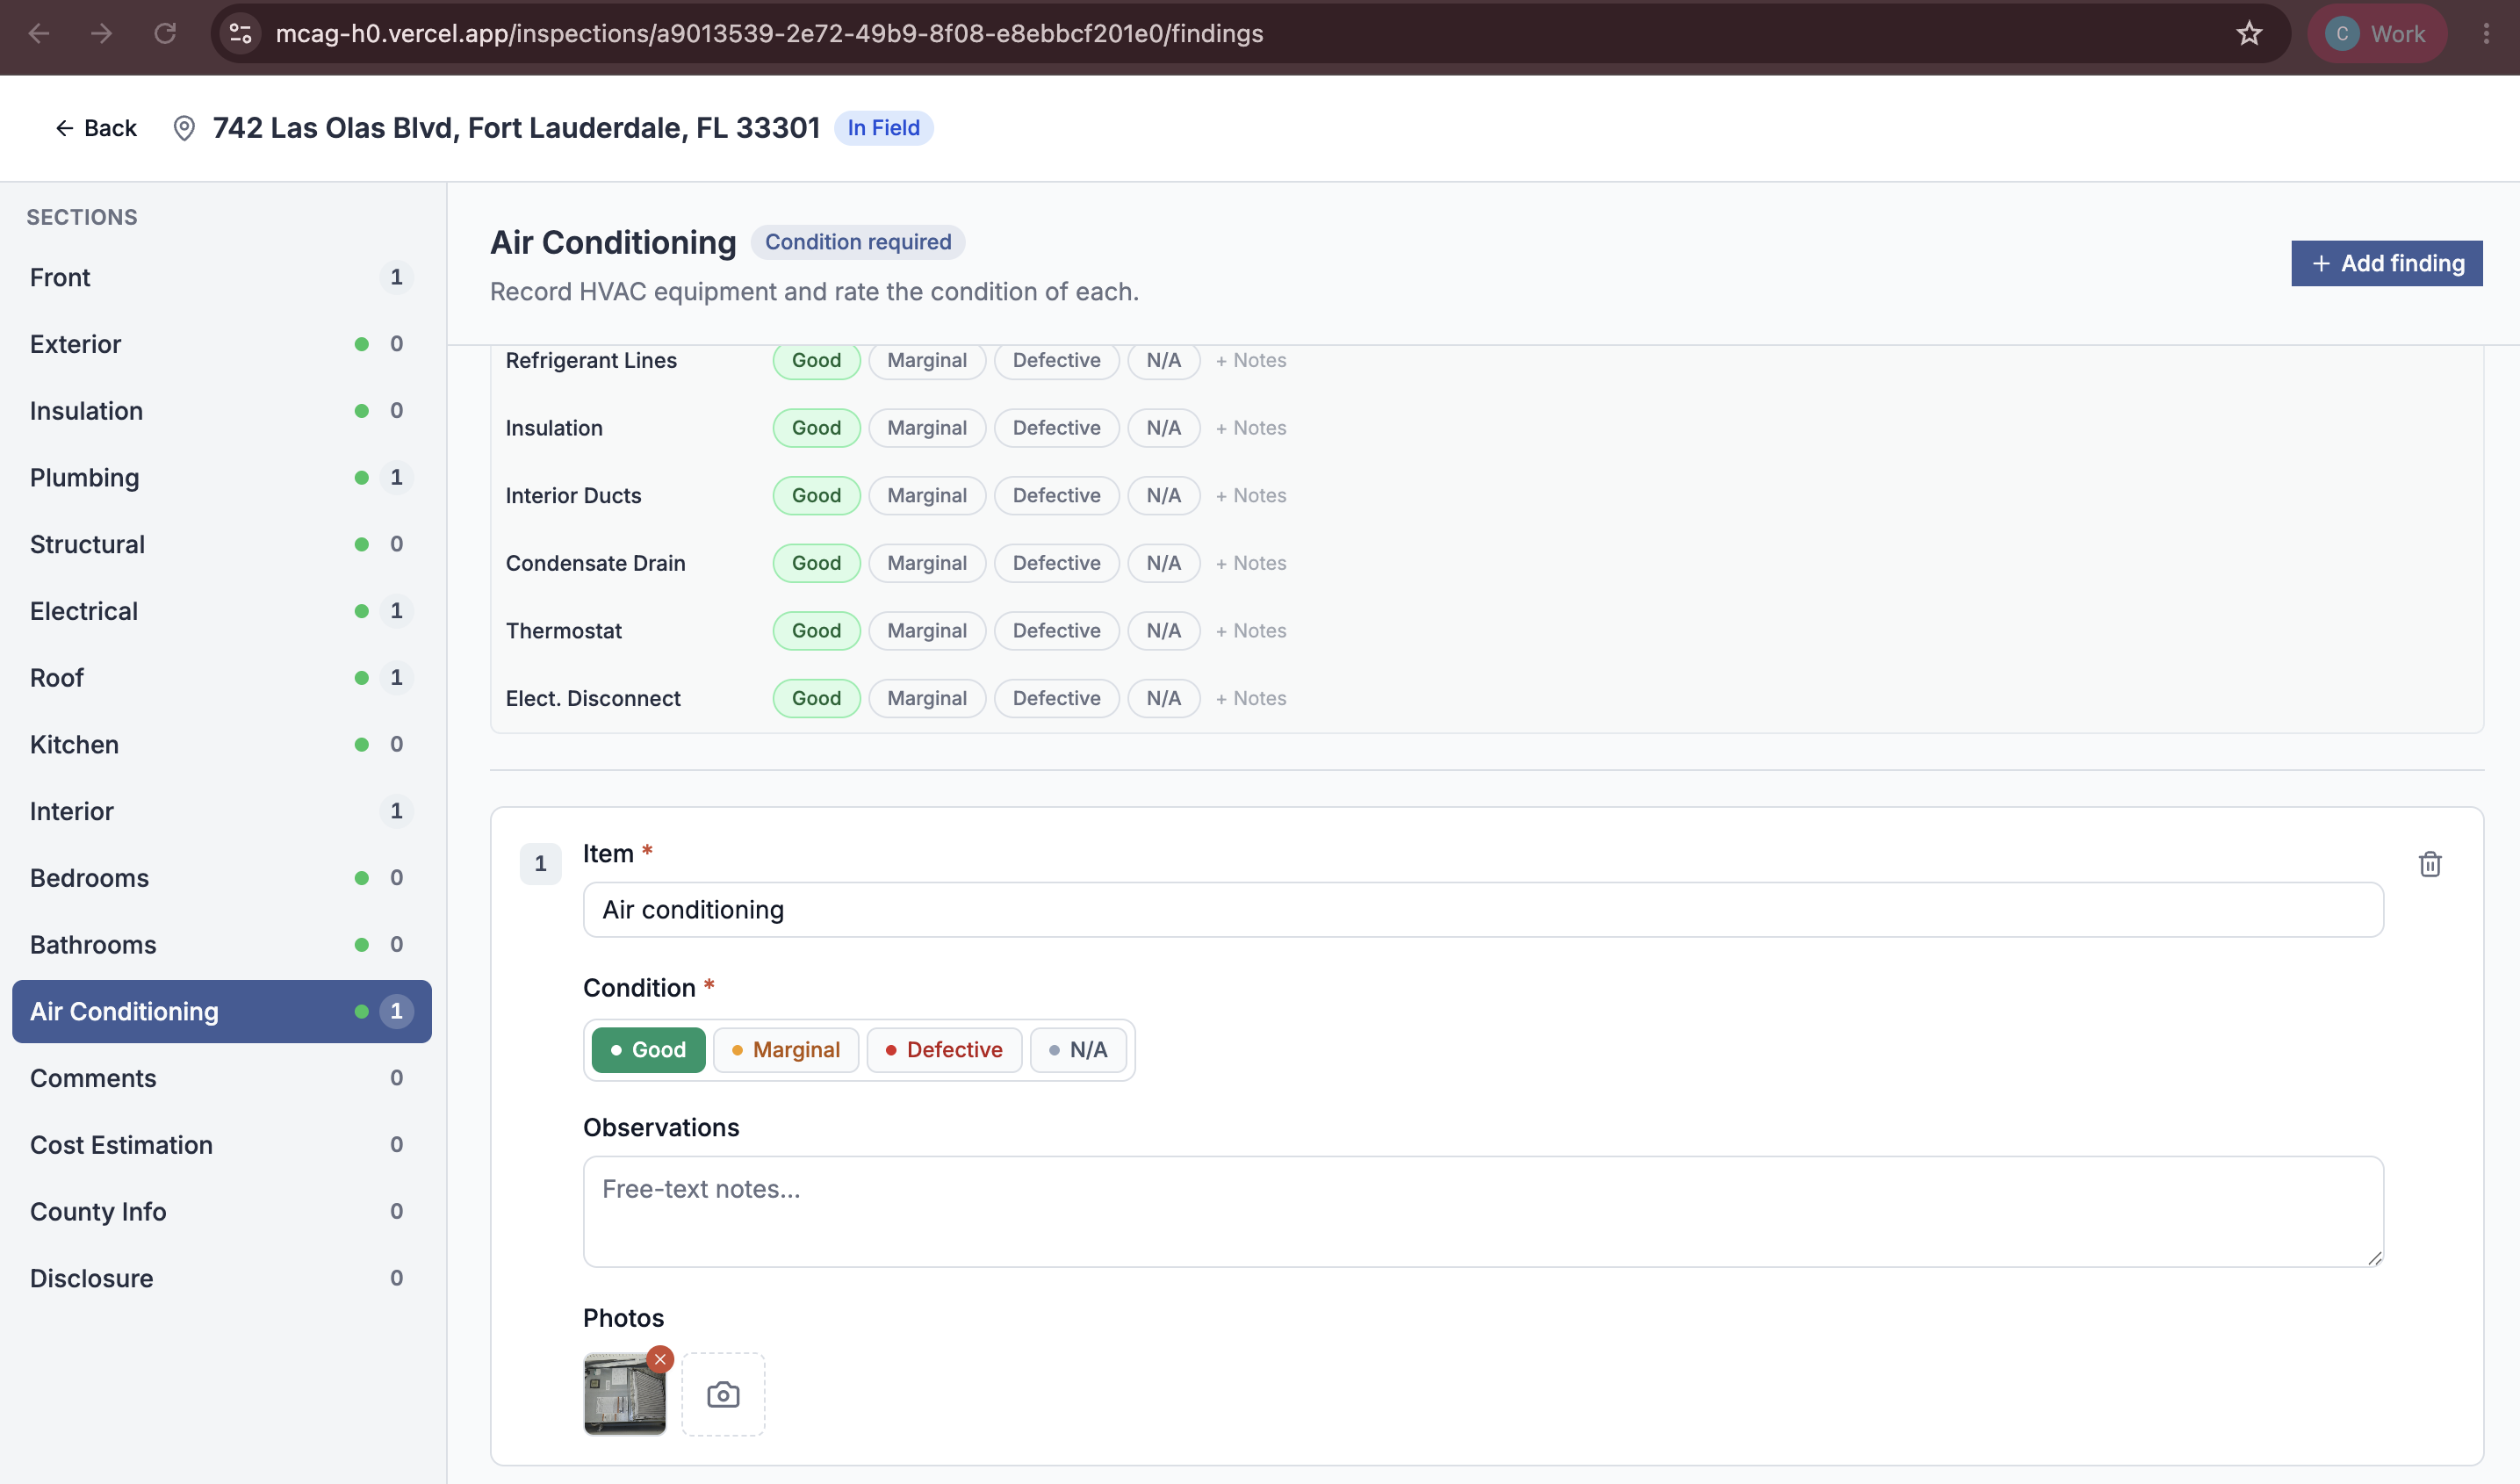Delete finding 1 with the trash icon

pyautogui.click(x=2430, y=864)
